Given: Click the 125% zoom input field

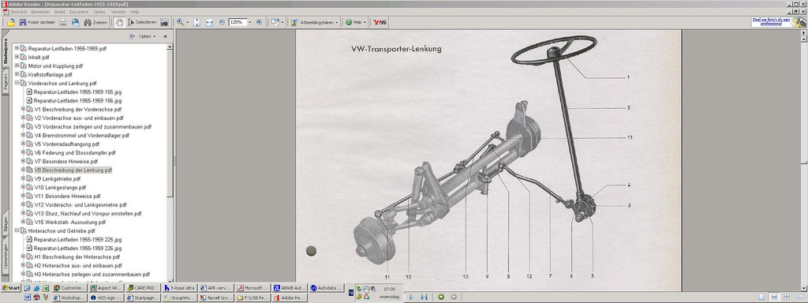Looking at the screenshot, I should click(x=238, y=22).
